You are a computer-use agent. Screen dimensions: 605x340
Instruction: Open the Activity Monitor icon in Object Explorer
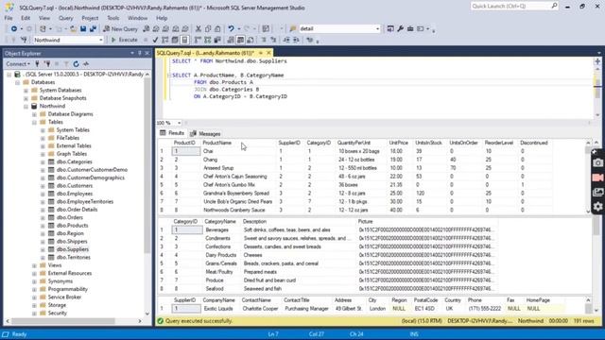tap(86, 64)
